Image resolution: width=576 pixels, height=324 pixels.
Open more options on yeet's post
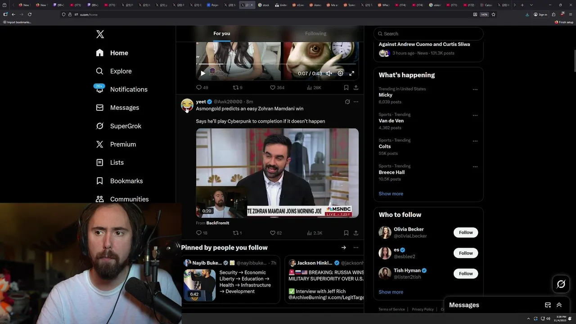coord(356,102)
